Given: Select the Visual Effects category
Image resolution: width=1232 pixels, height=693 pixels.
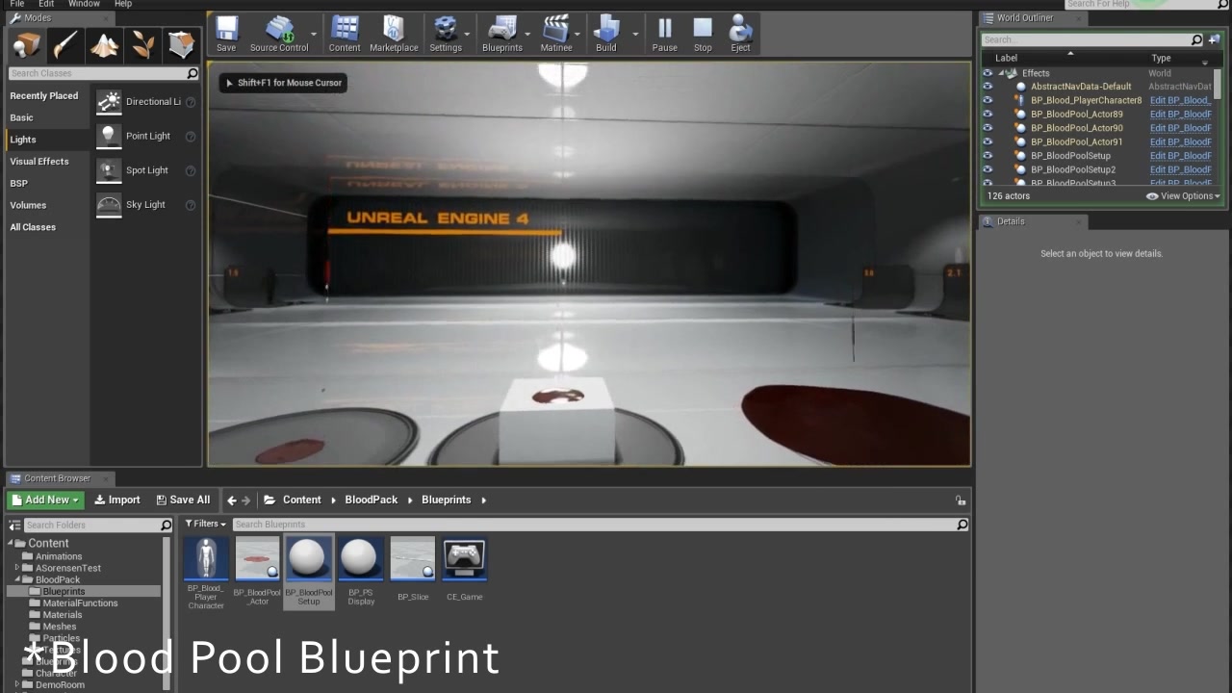Looking at the screenshot, I should pyautogui.click(x=46, y=162).
